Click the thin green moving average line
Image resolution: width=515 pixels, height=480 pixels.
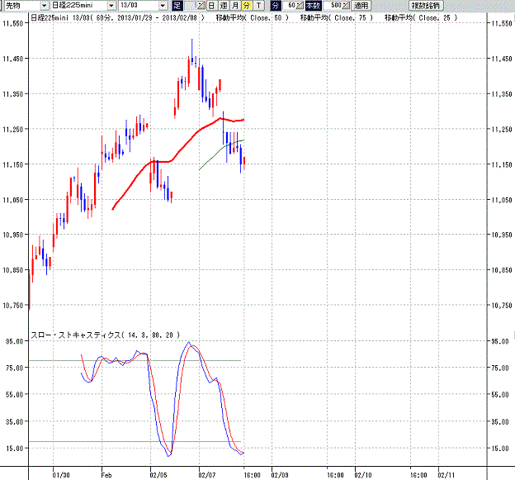[214, 157]
